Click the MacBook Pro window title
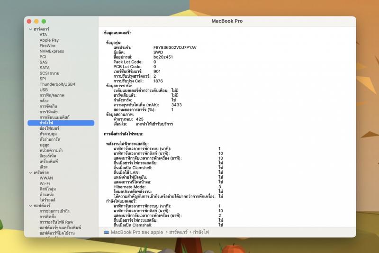This screenshot has height=253, width=379. point(227,21)
